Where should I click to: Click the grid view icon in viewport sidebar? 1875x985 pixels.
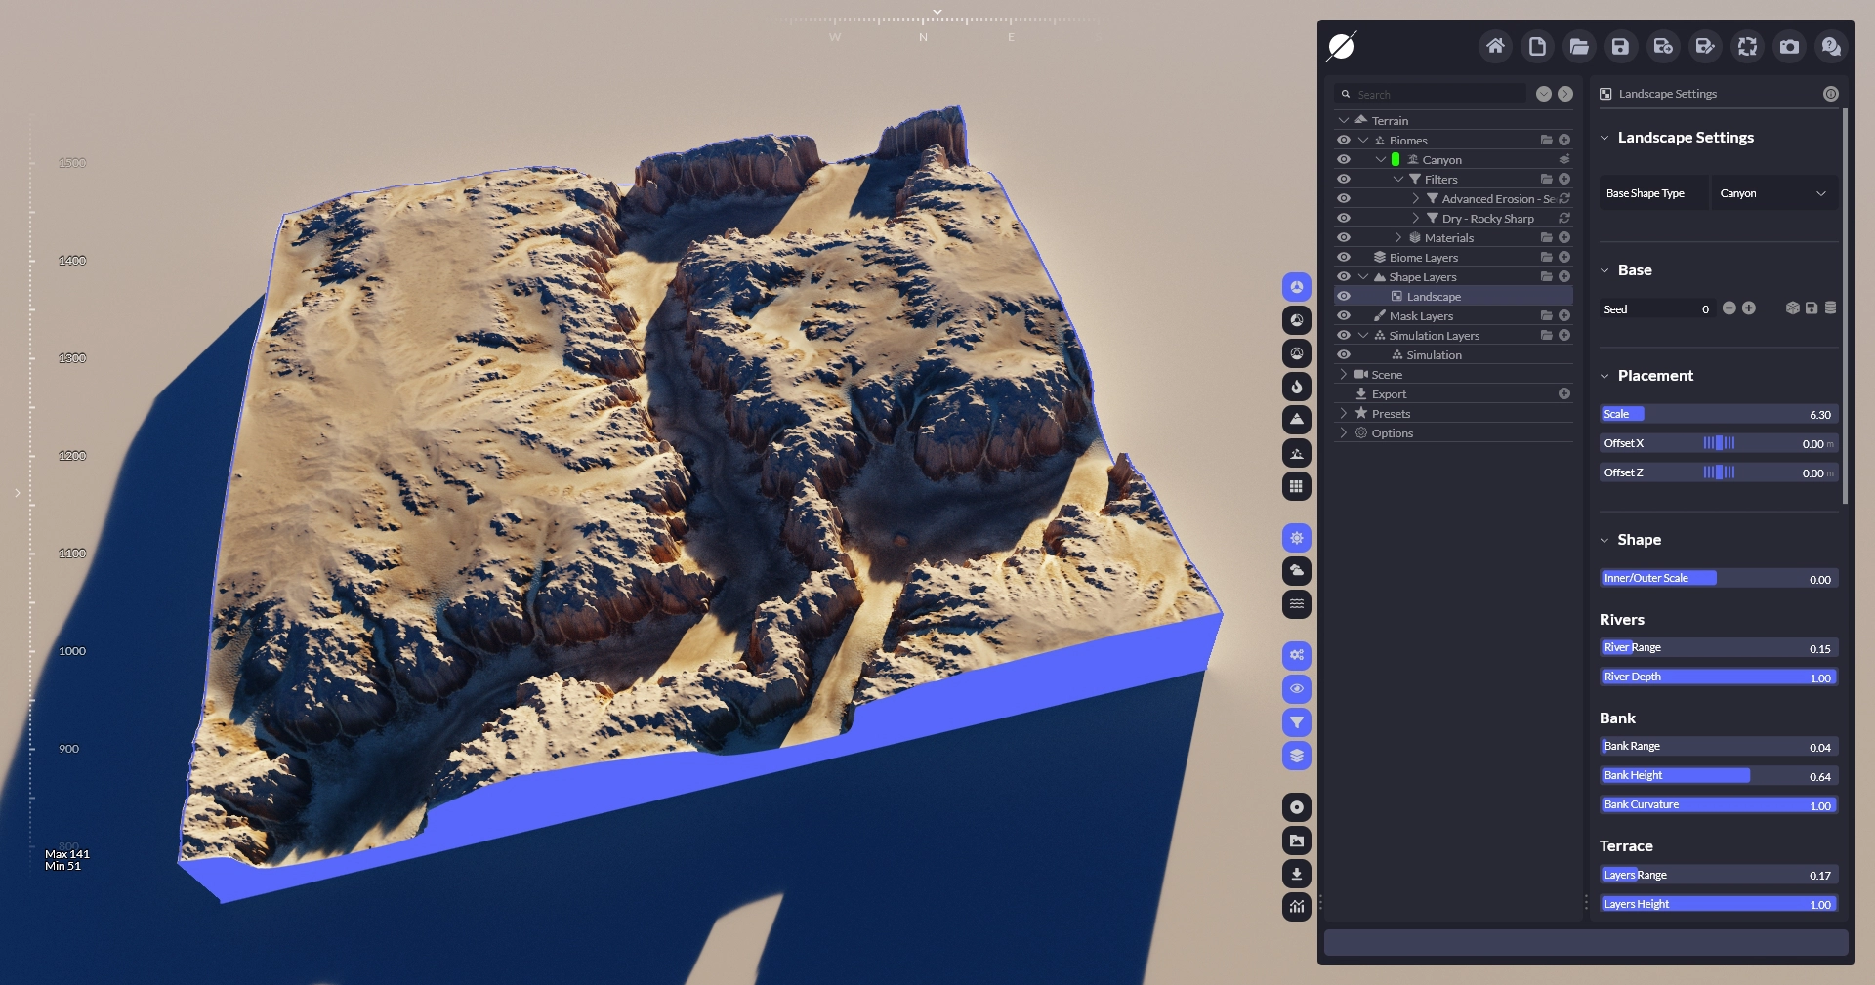[x=1296, y=486]
